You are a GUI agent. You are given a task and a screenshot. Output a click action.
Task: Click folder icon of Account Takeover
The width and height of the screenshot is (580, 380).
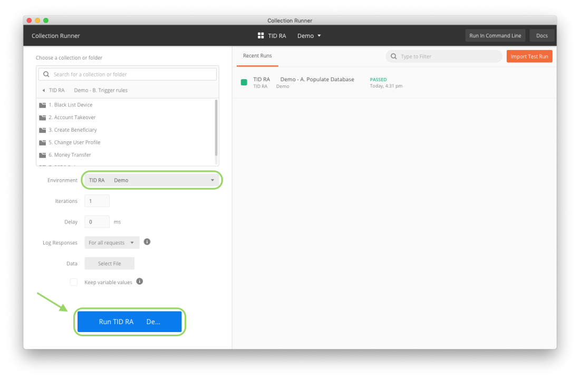[43, 118]
